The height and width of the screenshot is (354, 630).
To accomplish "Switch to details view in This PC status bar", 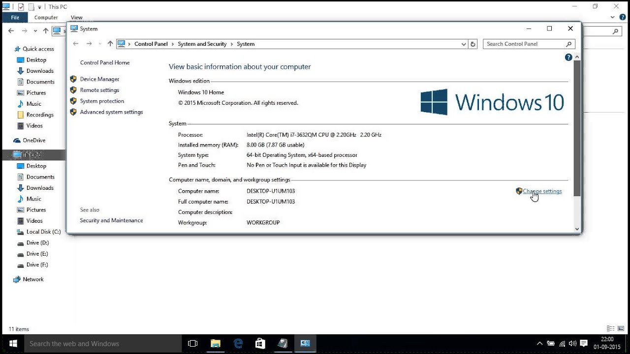I will click(x=611, y=329).
